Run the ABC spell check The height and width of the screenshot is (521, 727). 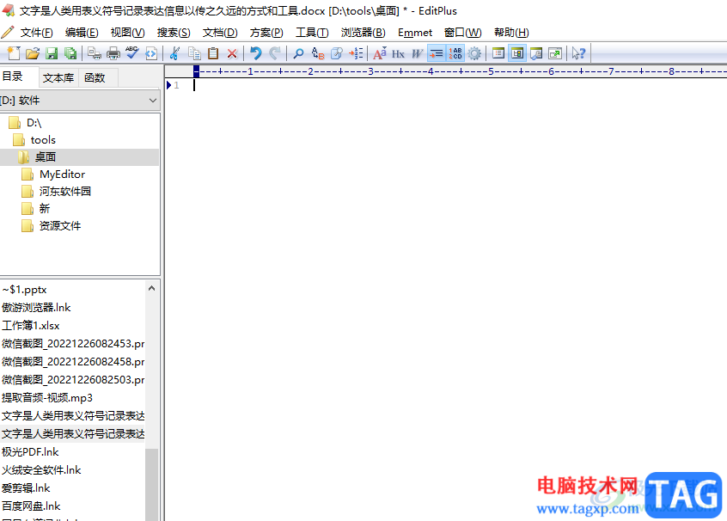[x=132, y=53]
